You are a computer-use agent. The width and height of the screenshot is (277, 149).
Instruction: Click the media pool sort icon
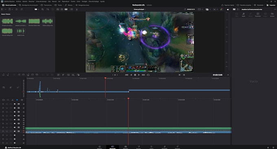[x=48, y=9]
